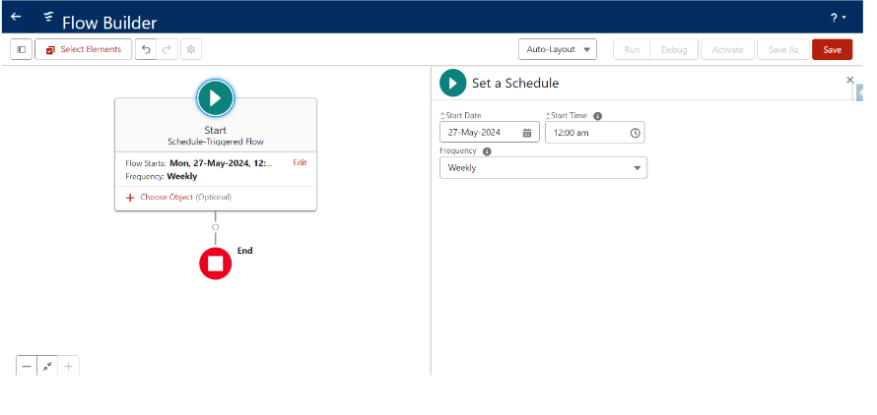Open the Frequency Weekly dropdown
Image resolution: width=877 pixels, height=415 pixels.
543,167
